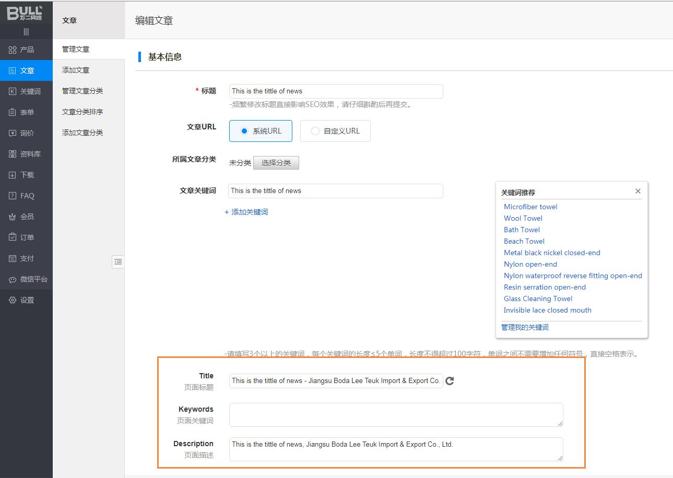
Task: Click the 产品 products icon in sidebar
Action: (13, 50)
